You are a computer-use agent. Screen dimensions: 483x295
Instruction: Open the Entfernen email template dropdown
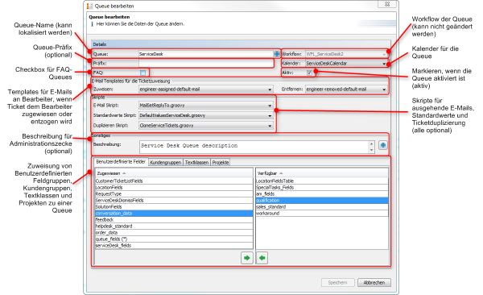346,89
